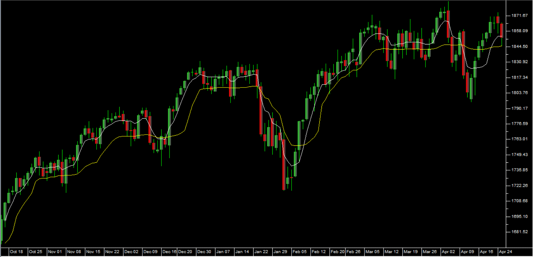Click the 1735.85 price label

click(x=519, y=170)
